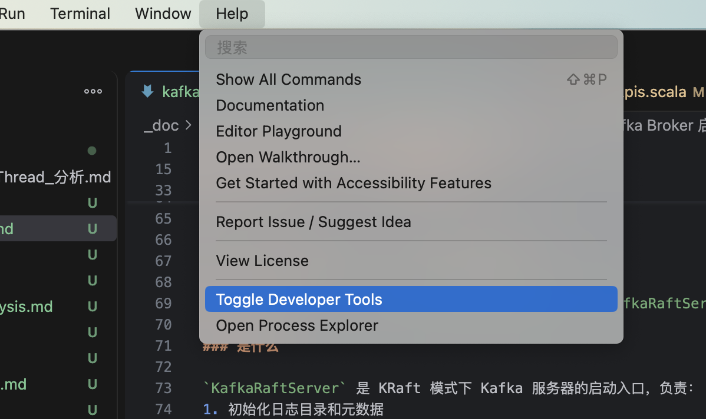Open the Run menu
The image size is (706, 419).
(12, 14)
